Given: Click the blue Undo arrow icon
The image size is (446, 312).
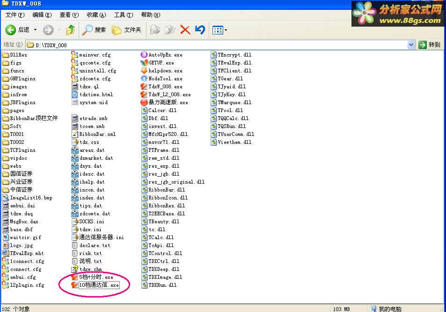Looking at the screenshot, I should [200, 30].
